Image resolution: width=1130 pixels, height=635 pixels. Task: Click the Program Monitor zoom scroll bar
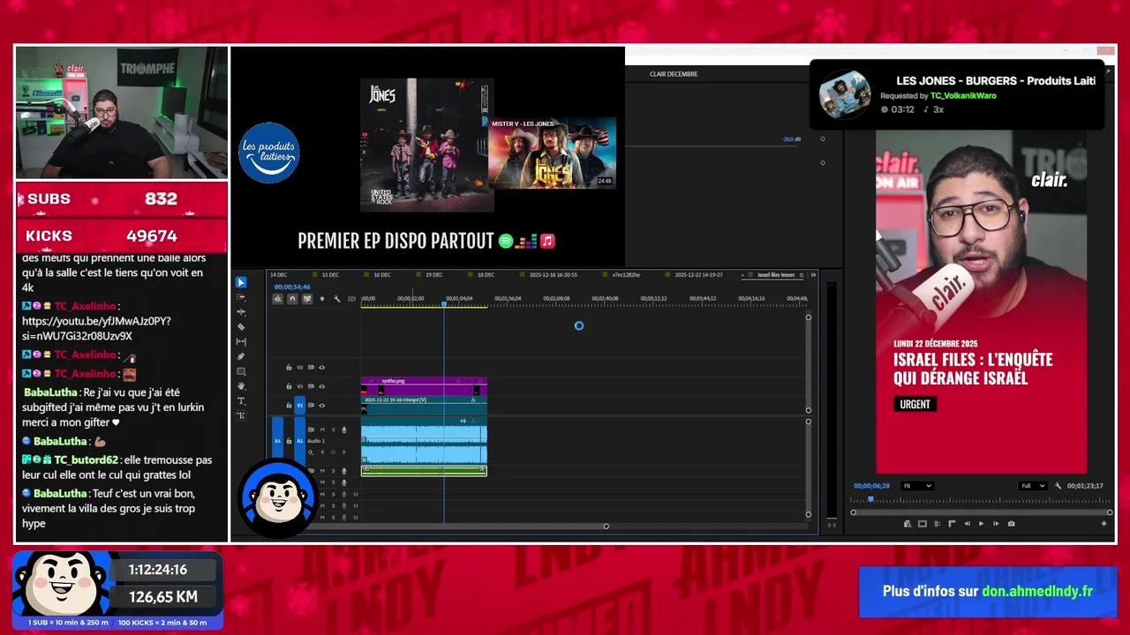tap(982, 512)
